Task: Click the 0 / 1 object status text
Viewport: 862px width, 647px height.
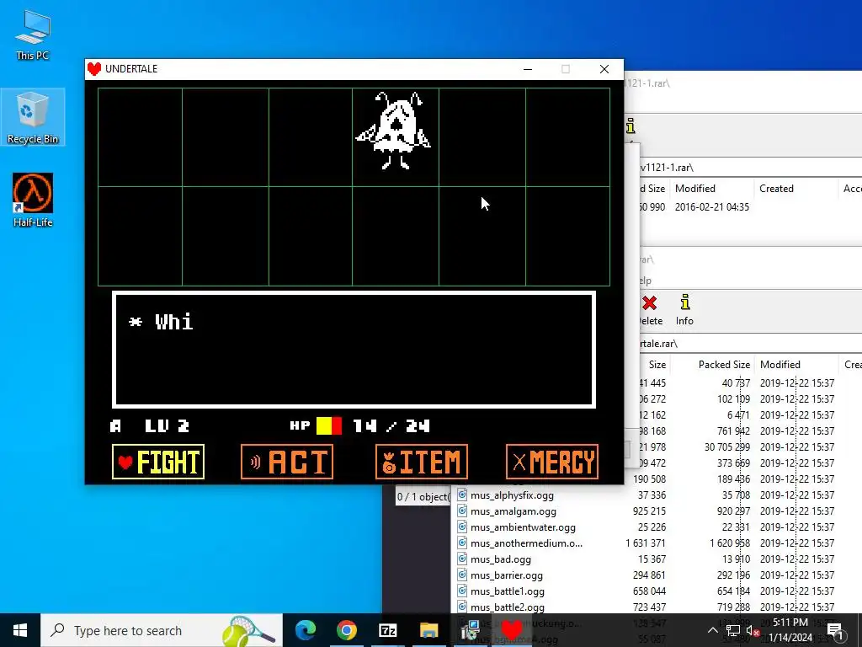Action: click(423, 497)
